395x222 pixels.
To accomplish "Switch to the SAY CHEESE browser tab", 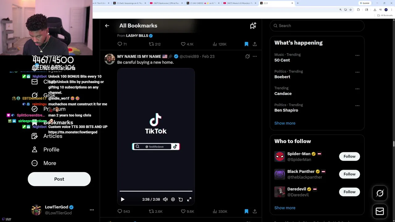I will coord(203,3).
